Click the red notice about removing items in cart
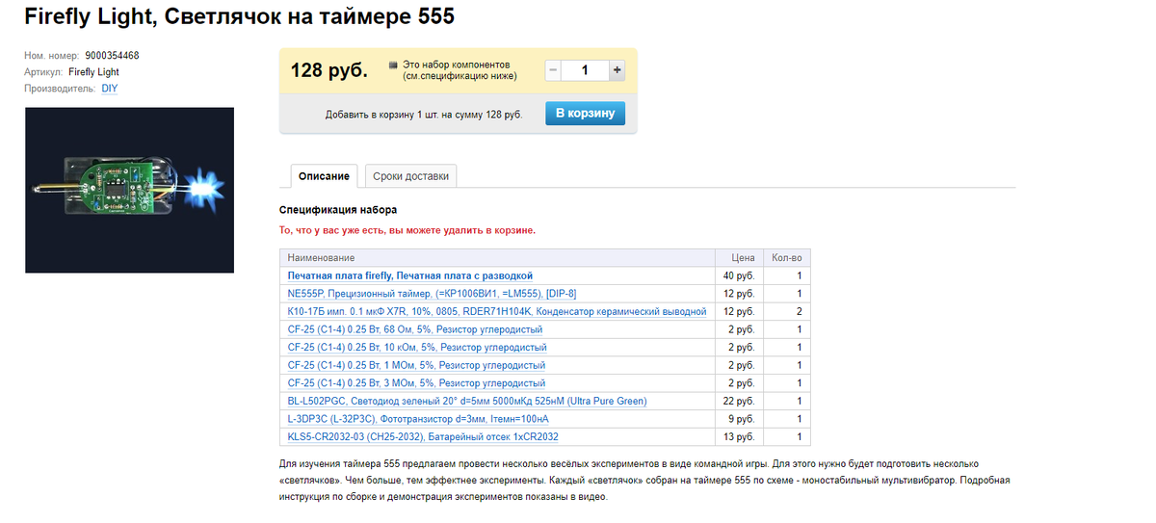1156x523 pixels. pyautogui.click(x=407, y=230)
